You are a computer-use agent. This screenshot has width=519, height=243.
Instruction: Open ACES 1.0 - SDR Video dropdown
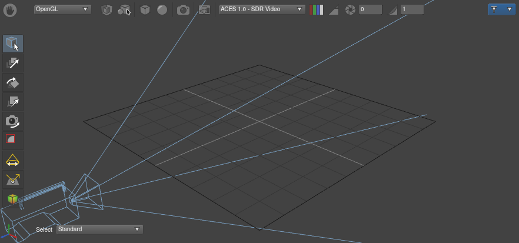click(x=261, y=9)
